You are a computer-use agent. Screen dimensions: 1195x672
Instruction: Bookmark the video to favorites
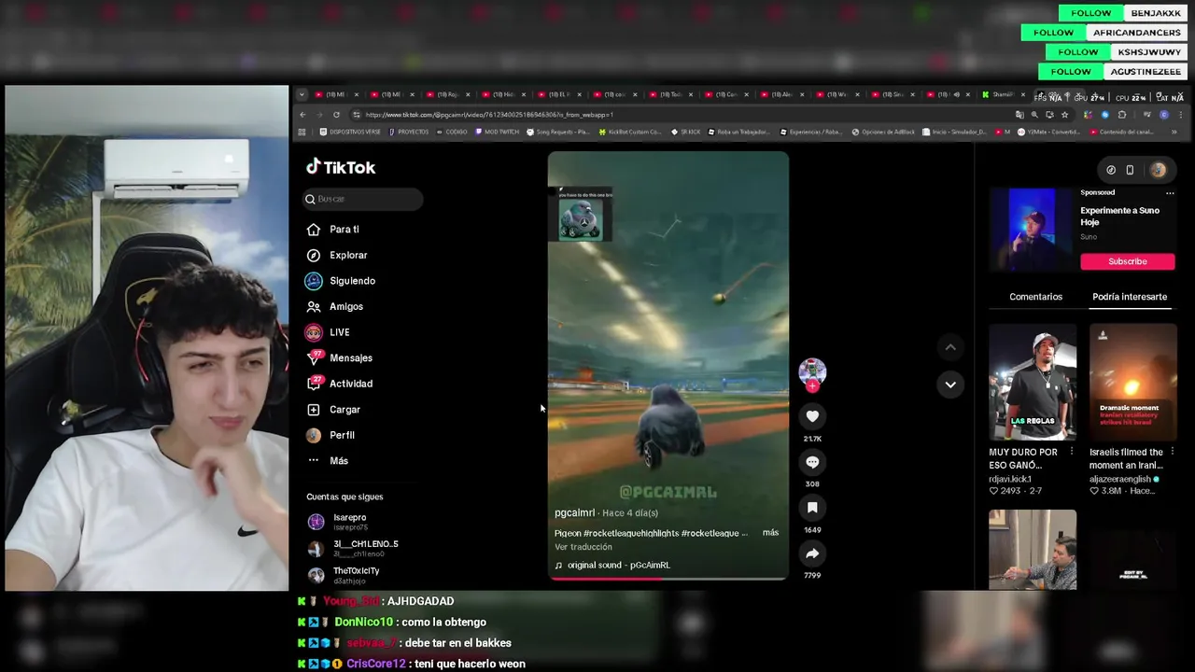click(812, 508)
